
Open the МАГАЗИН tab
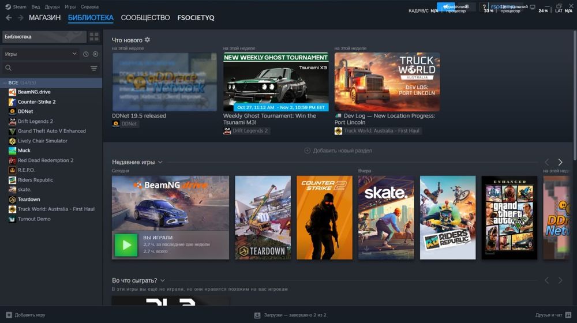pyautogui.click(x=44, y=18)
